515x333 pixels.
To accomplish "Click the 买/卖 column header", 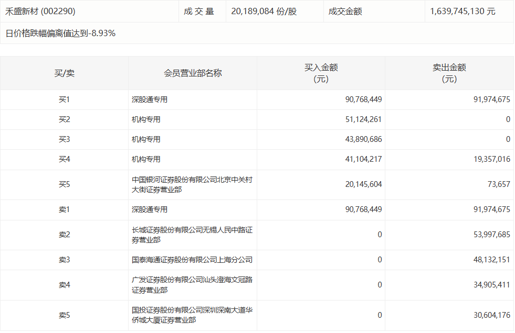I will [x=64, y=73].
